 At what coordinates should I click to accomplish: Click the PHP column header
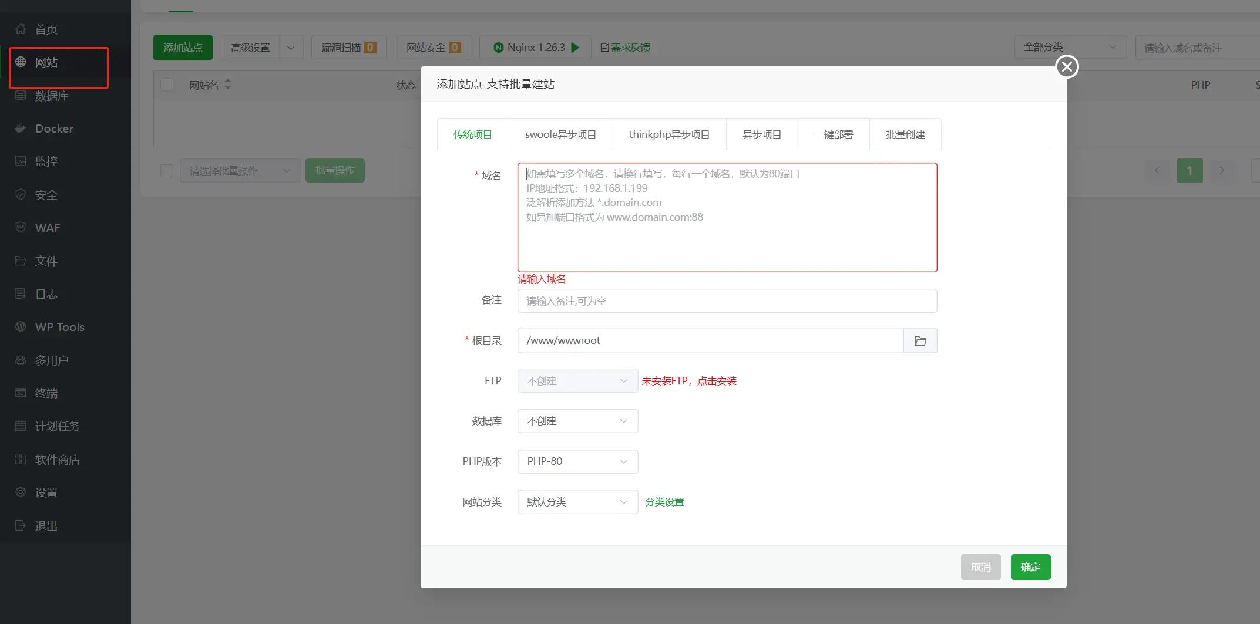[x=1201, y=85]
